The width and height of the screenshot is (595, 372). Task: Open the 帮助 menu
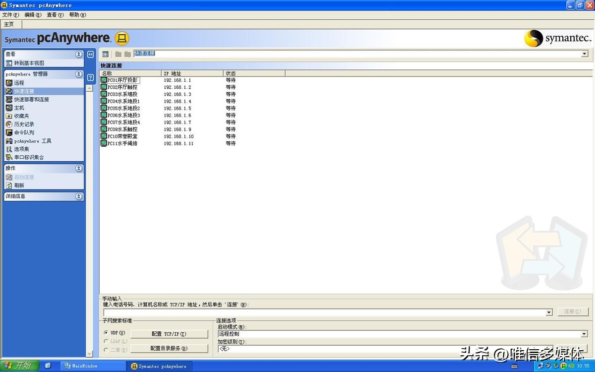pos(77,15)
